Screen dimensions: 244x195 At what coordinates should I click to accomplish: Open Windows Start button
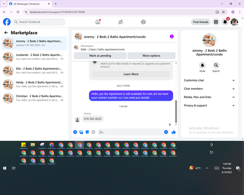click(x=4, y=168)
